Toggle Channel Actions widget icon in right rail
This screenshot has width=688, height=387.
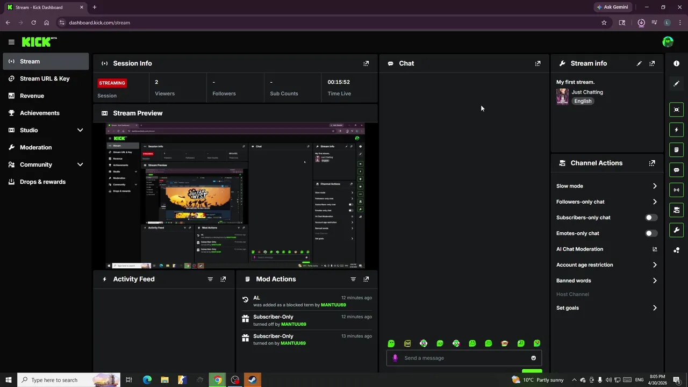(x=676, y=210)
